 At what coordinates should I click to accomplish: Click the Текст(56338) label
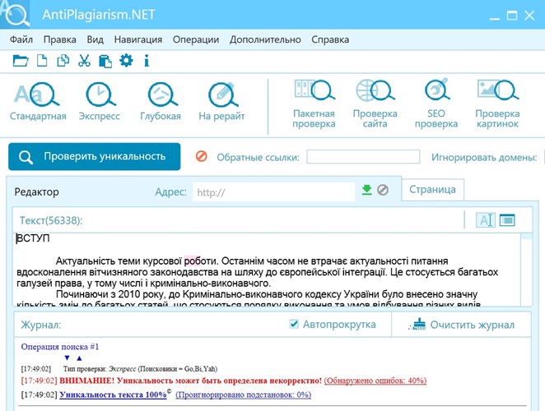point(51,220)
